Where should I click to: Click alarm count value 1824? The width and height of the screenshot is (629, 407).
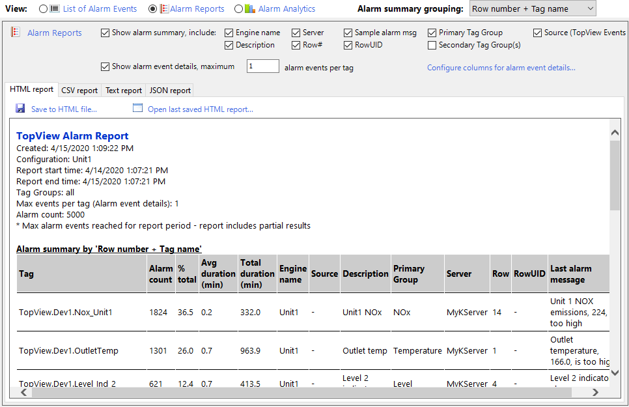click(158, 313)
